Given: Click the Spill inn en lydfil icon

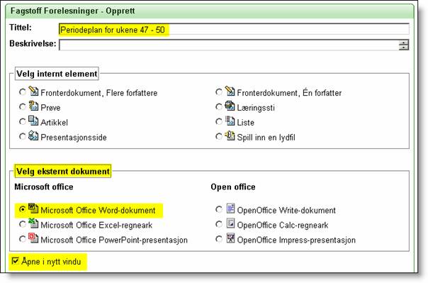Looking at the screenshot, I should point(230,135).
